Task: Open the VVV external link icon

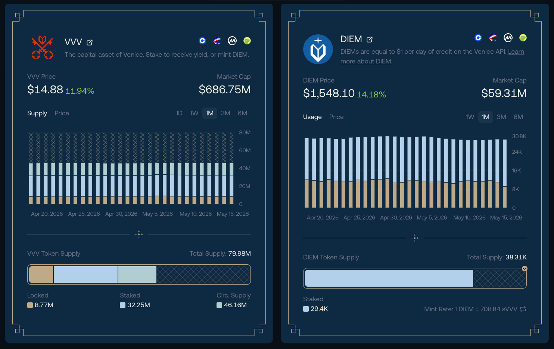Action: (x=90, y=43)
